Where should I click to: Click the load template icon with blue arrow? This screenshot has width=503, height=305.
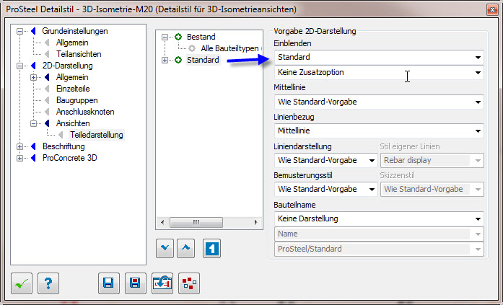(162, 283)
